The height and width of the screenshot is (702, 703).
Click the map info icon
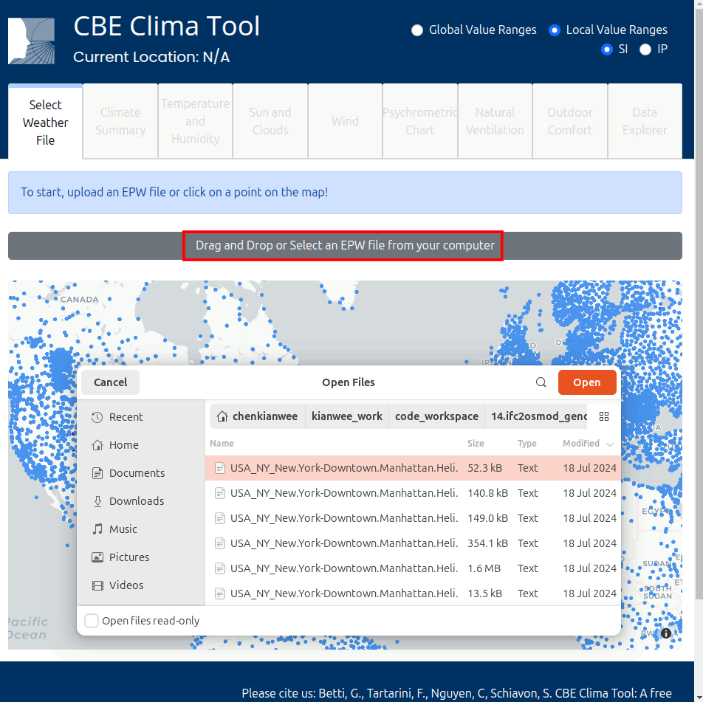pyautogui.click(x=666, y=633)
